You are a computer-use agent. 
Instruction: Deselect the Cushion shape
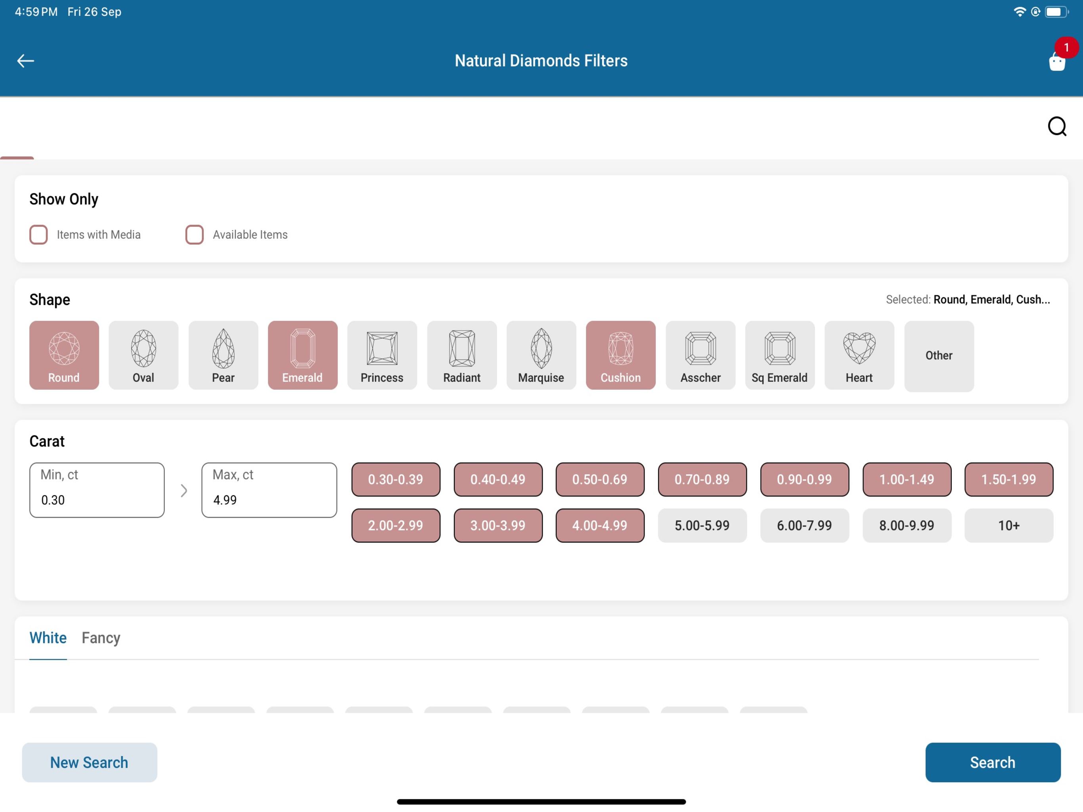click(621, 355)
